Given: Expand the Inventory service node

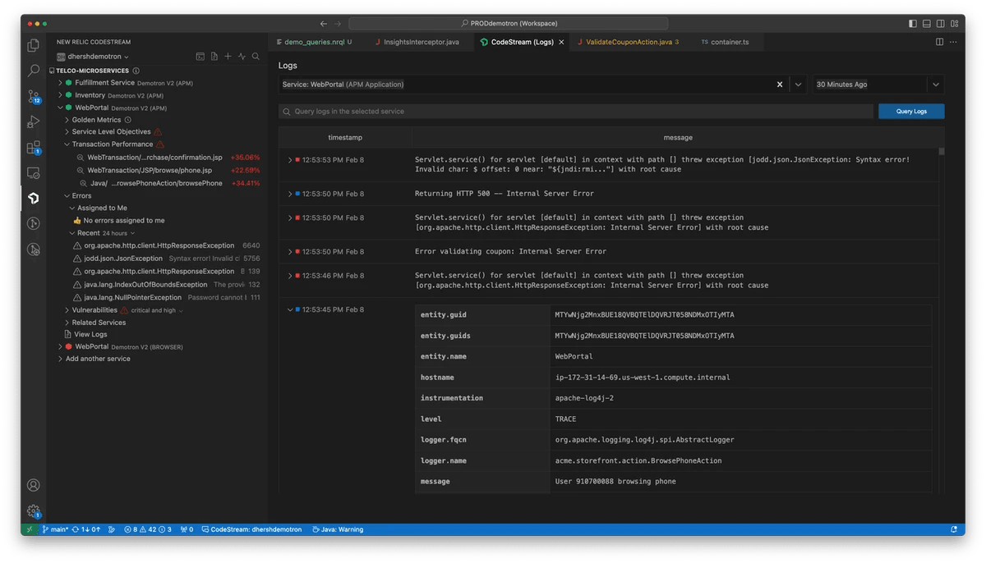Looking at the screenshot, I should coord(60,95).
